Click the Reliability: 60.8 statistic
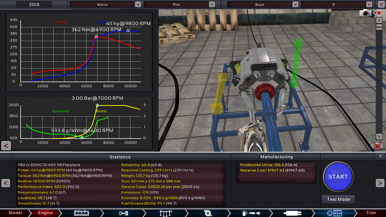The image size is (386, 217). pos(141,165)
